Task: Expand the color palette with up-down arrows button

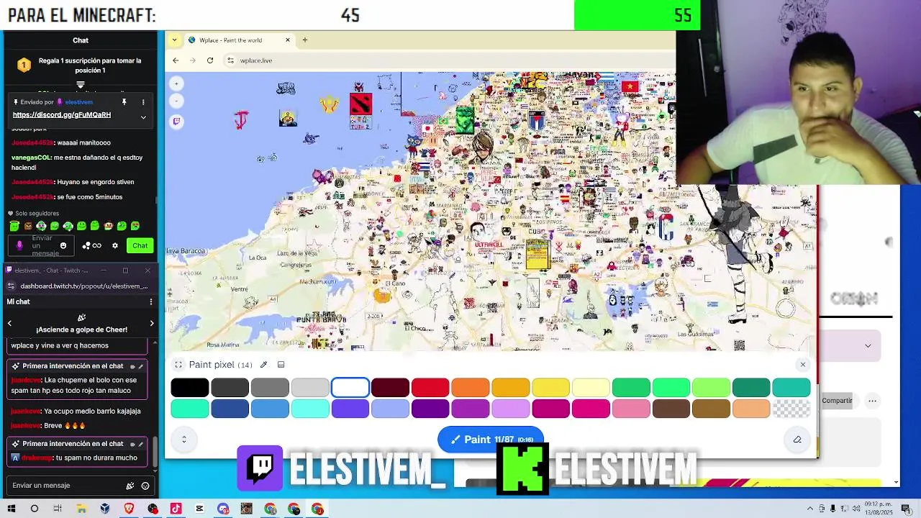Action: pyautogui.click(x=183, y=440)
